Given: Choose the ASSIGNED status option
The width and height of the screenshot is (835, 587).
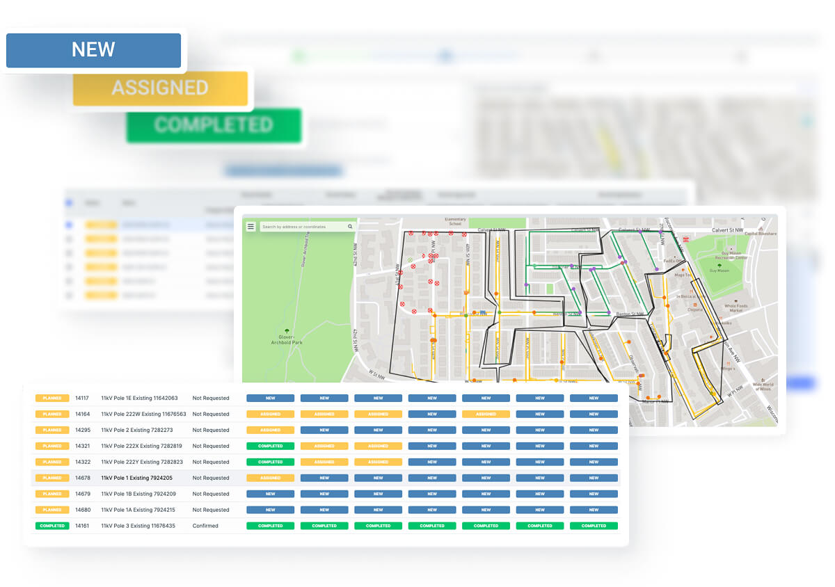Looking at the screenshot, I should pos(161,88).
